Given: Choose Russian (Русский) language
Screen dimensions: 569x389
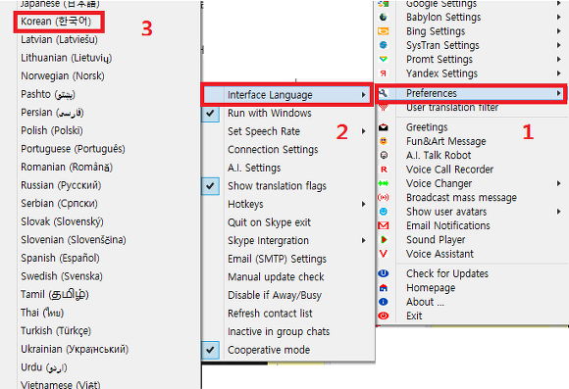Looking at the screenshot, I should pos(61,185).
